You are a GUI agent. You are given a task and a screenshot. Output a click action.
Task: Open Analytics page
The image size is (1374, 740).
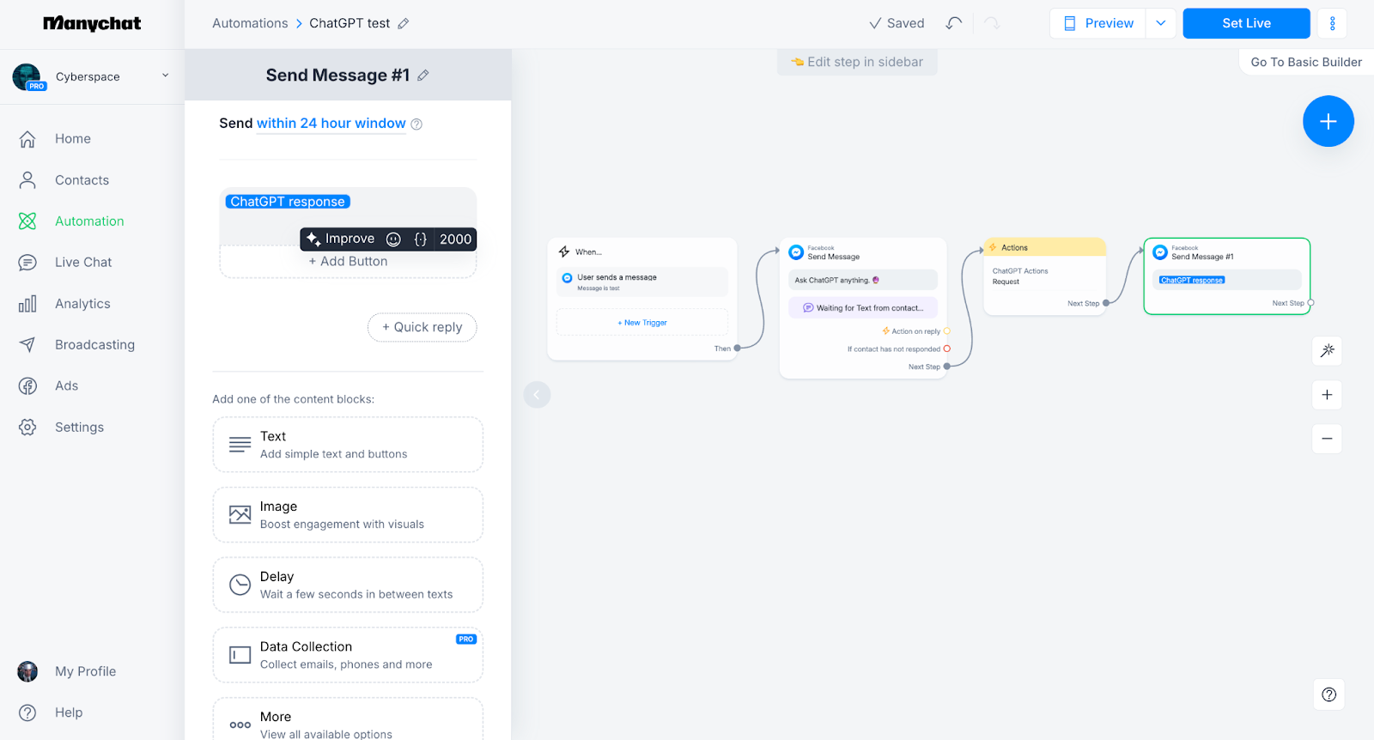tap(82, 303)
